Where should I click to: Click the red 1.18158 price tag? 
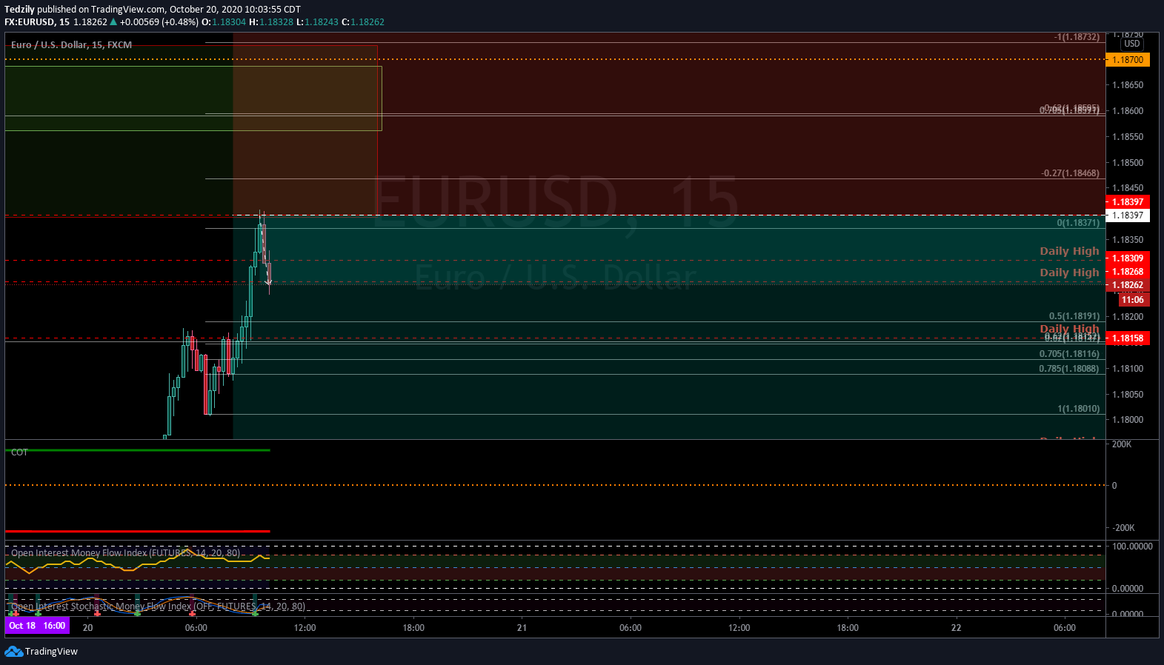click(x=1128, y=338)
